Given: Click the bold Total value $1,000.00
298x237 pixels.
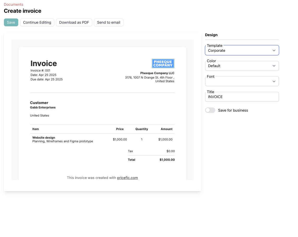Looking at the screenshot, I should pyautogui.click(x=167, y=160).
